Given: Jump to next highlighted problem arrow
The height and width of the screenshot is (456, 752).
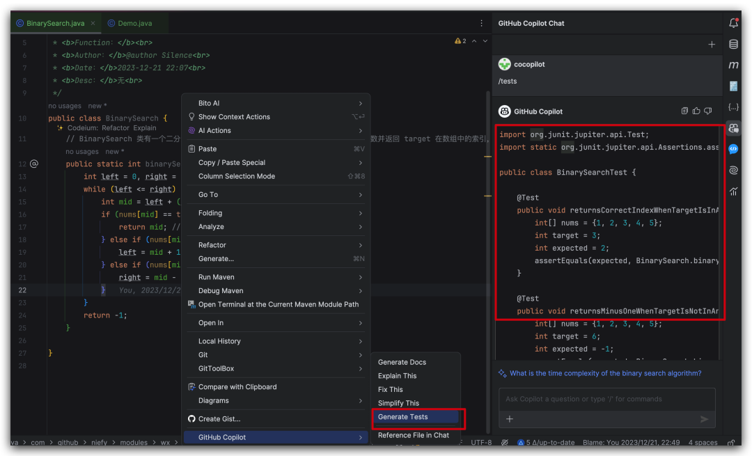Looking at the screenshot, I should coord(485,41).
